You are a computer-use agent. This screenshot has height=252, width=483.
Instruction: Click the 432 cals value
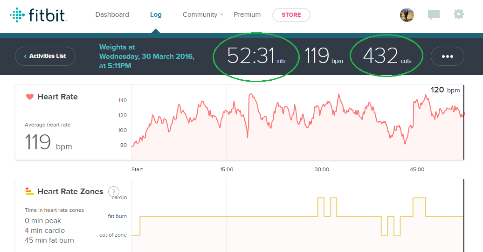coord(387,56)
